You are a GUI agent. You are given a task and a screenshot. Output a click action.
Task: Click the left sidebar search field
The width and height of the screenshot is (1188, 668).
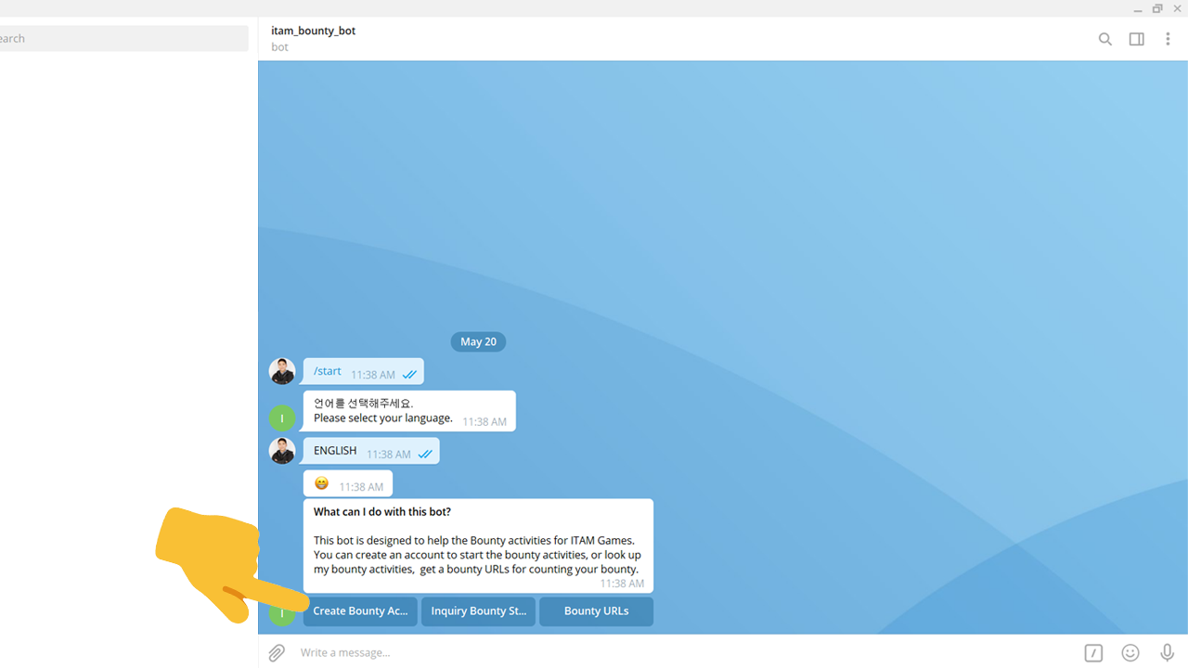(124, 38)
